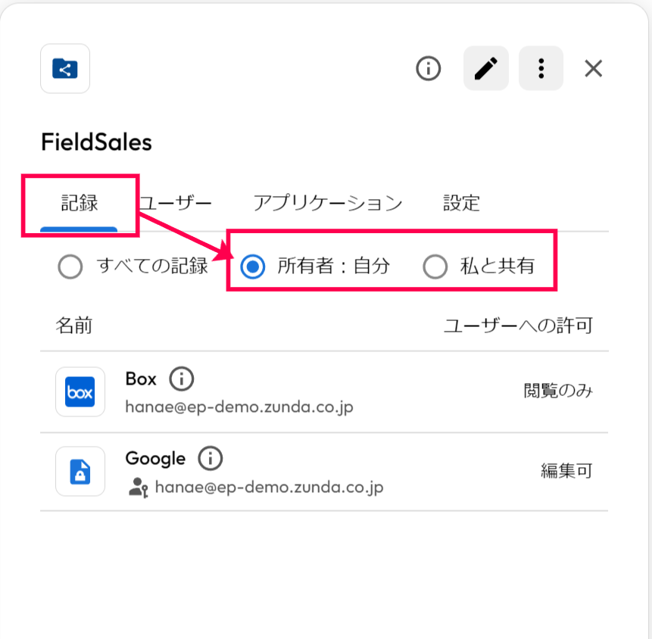Click the Google record lock file icon

[x=80, y=472]
